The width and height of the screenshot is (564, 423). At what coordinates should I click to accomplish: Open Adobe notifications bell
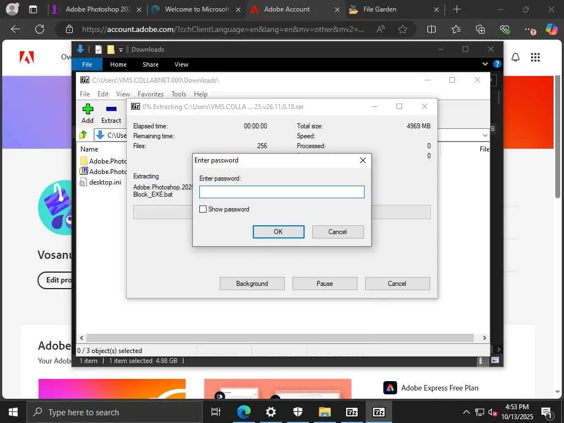pyautogui.click(x=516, y=57)
